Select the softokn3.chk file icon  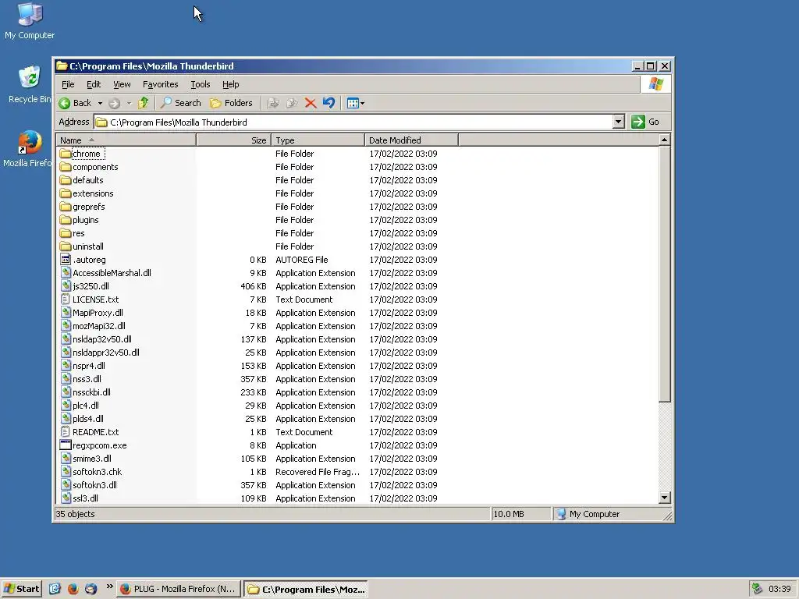tap(66, 471)
